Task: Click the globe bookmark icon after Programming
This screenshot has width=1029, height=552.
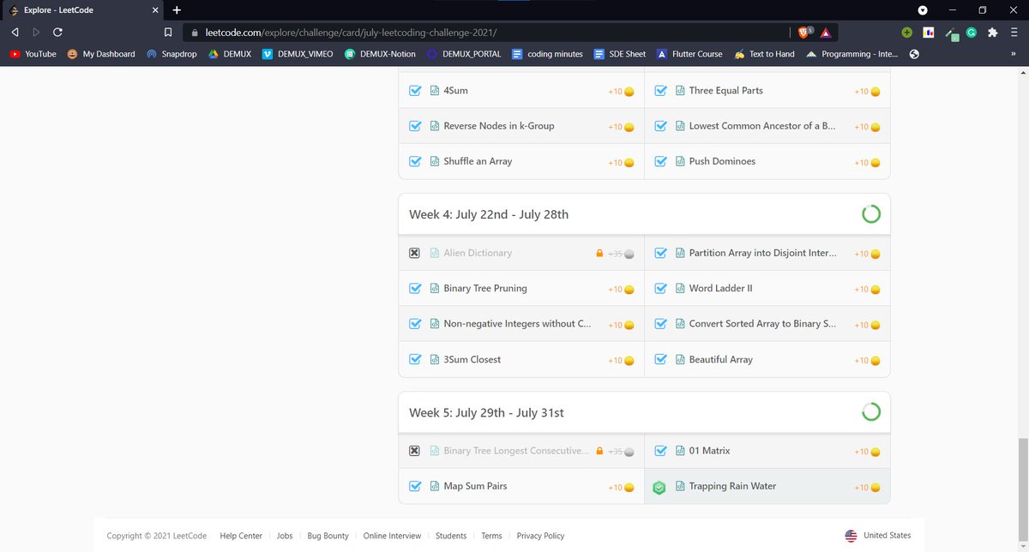Action: 914,54
